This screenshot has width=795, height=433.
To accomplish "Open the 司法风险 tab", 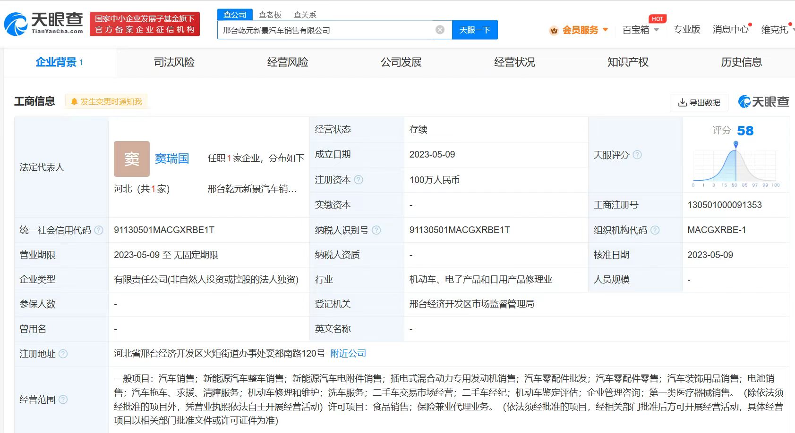I will (x=174, y=62).
